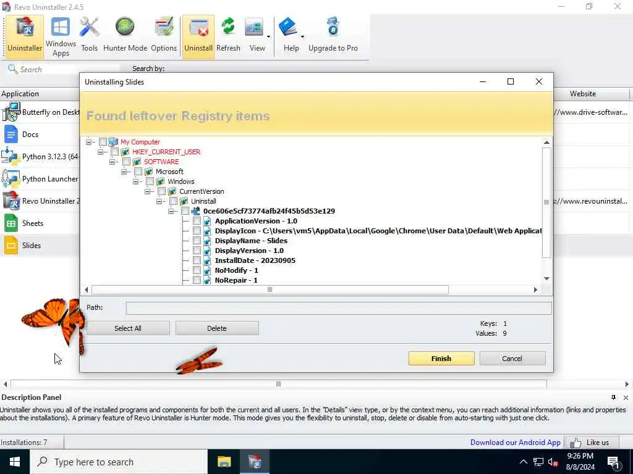Screen dimensions: 633x474
Task: Open the Uninstaller toolbar icon
Action: (25, 36)
